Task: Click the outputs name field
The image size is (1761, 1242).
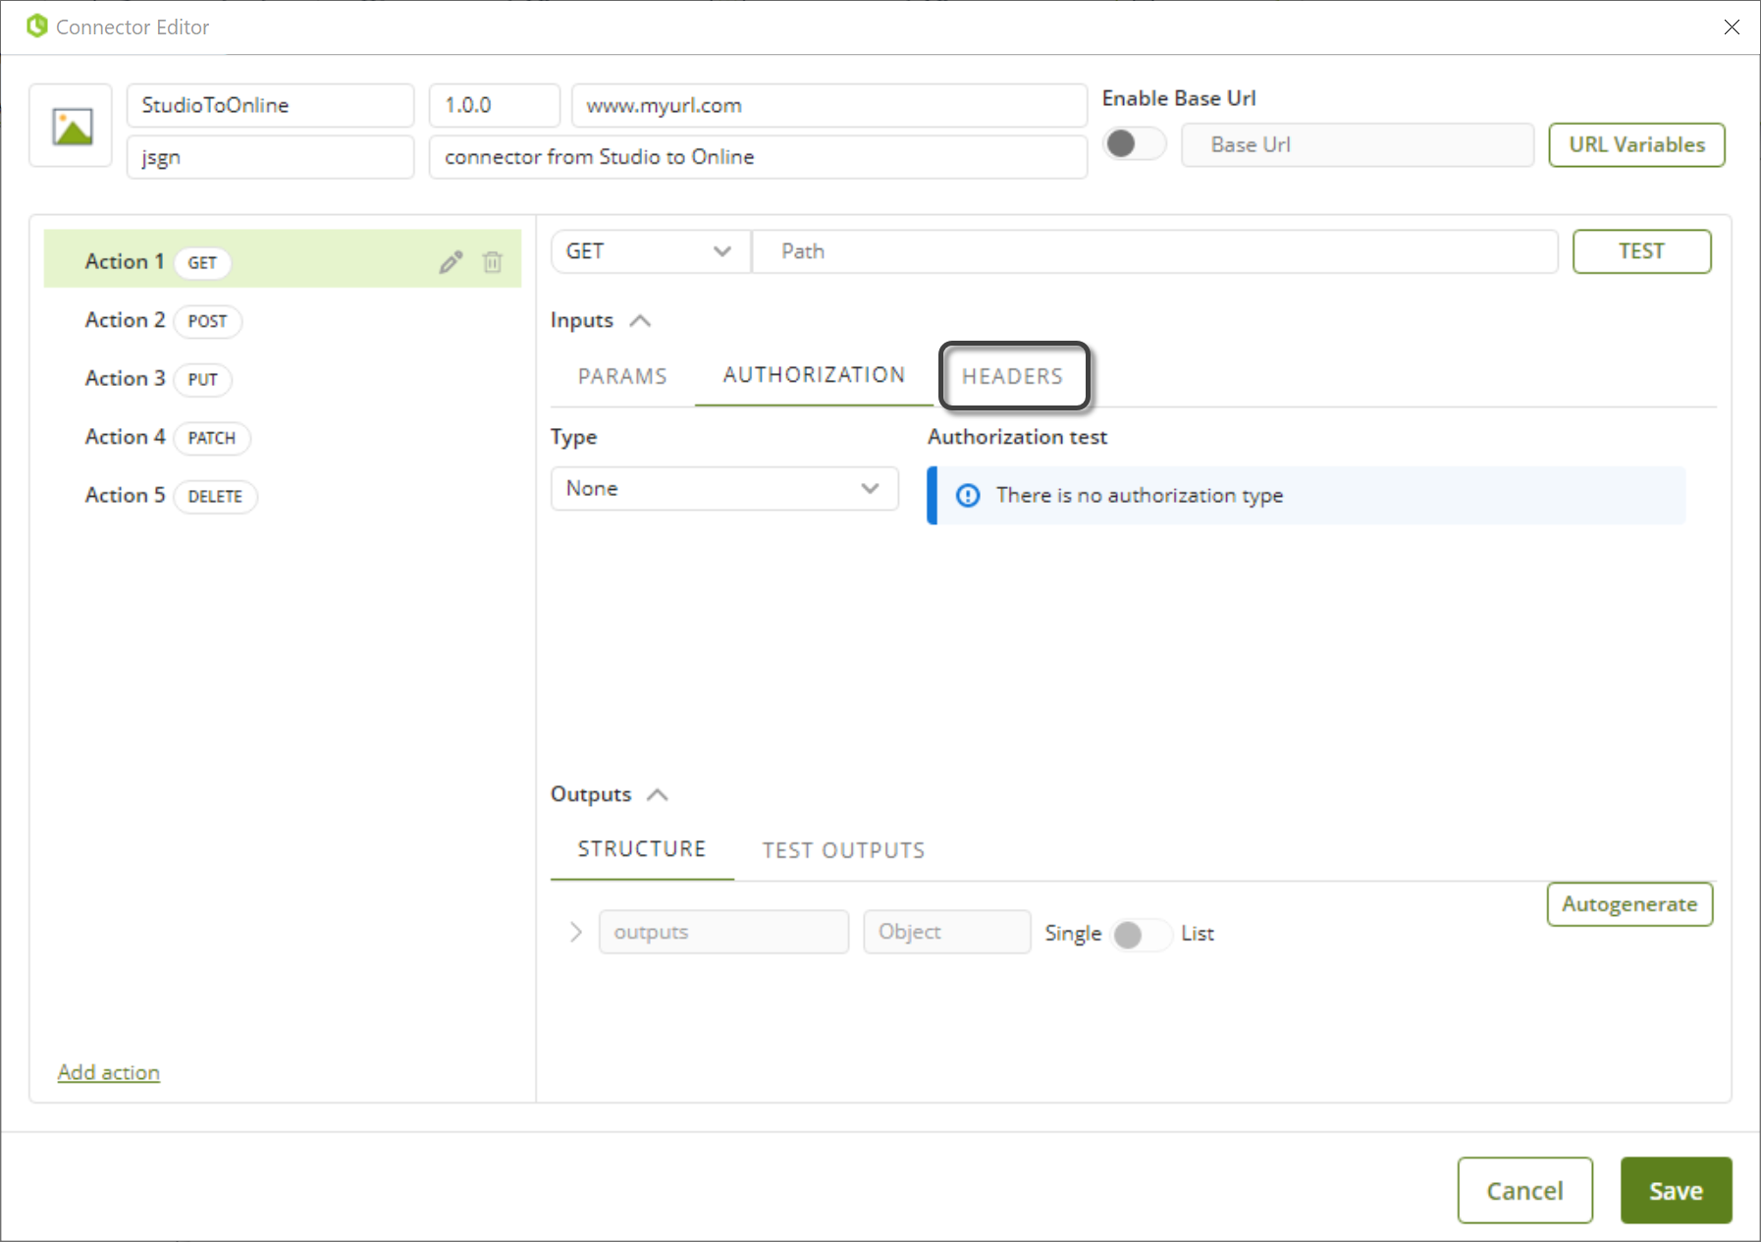Action: (x=723, y=932)
